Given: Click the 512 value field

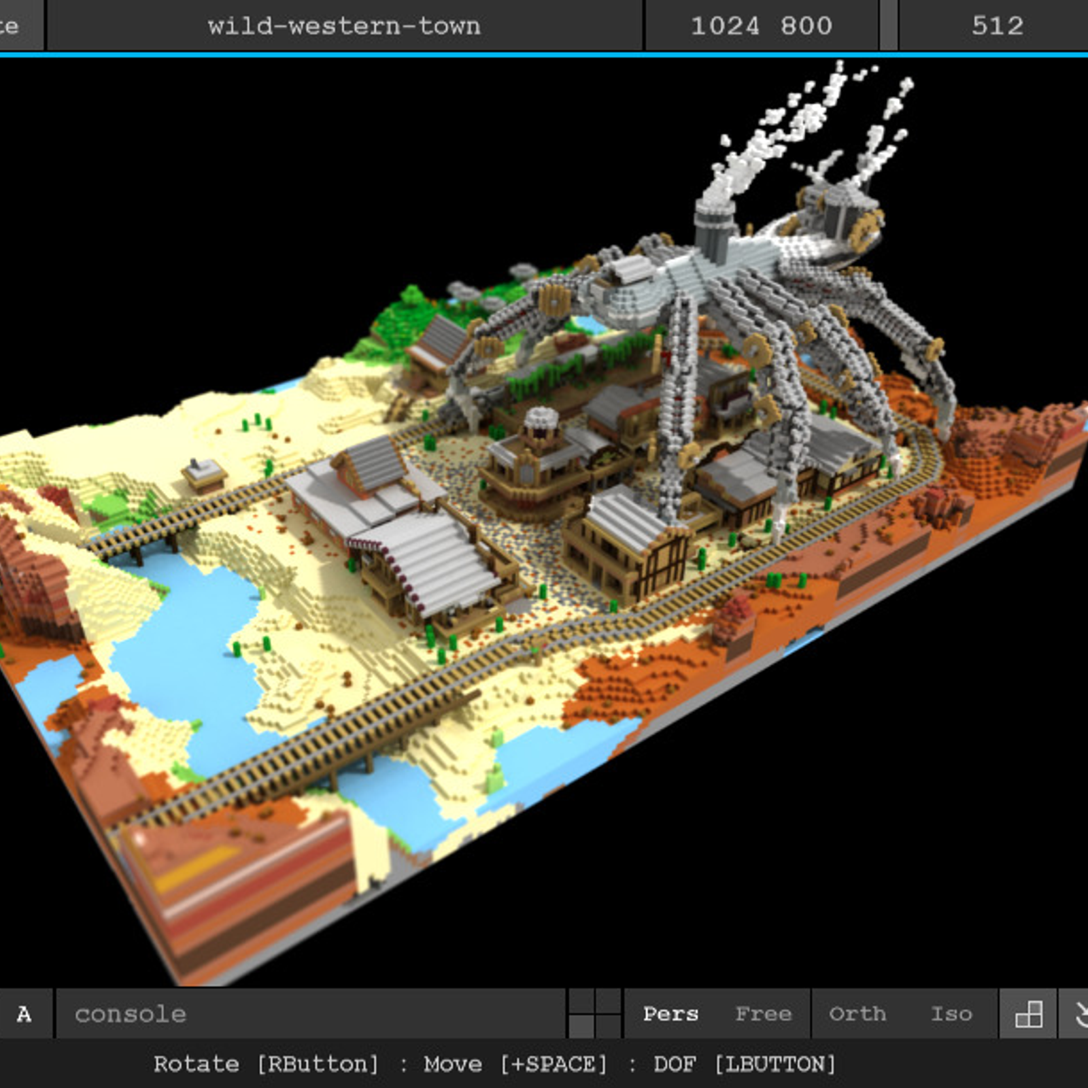Looking at the screenshot, I should coord(994,25).
